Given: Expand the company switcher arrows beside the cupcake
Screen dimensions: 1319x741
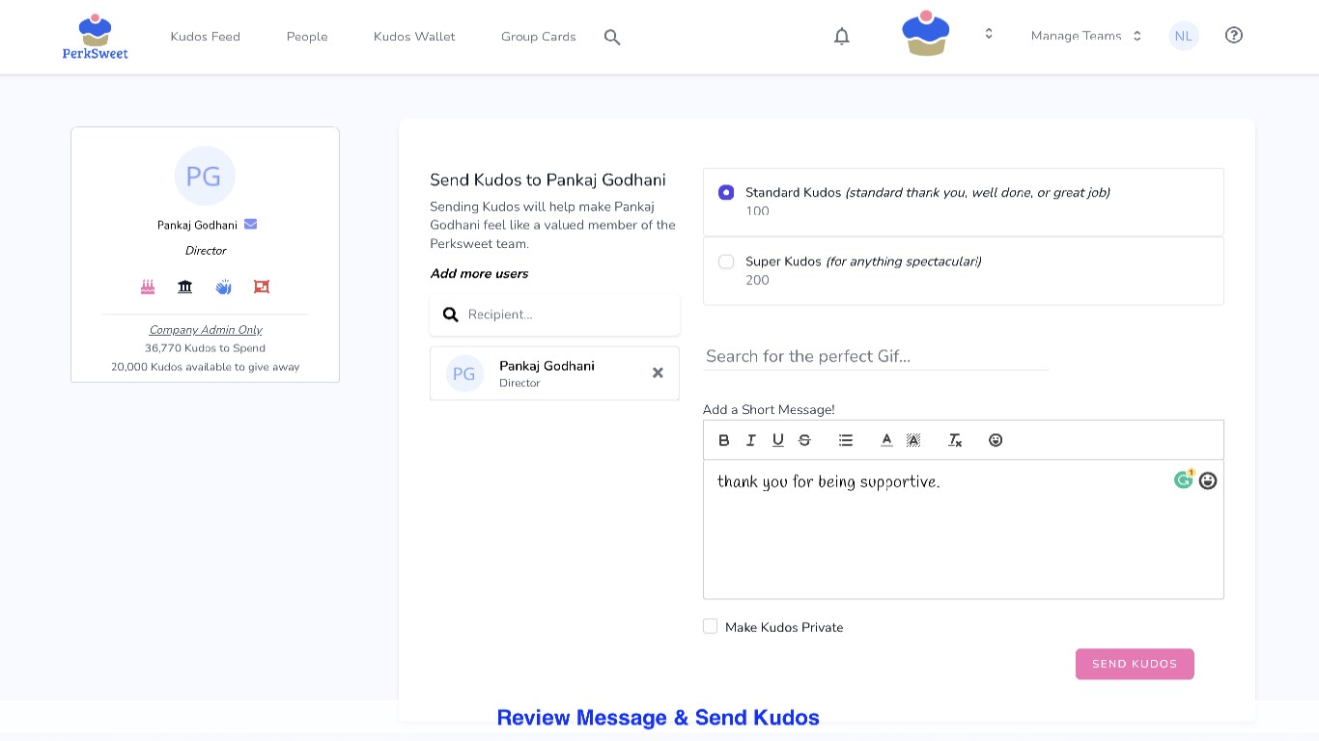Looking at the screenshot, I should coord(989,34).
